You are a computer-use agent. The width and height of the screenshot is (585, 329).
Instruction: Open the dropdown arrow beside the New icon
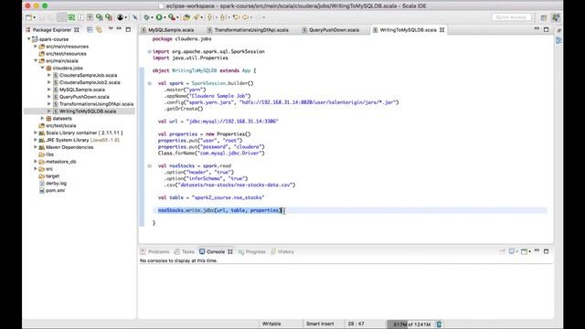click(x=35, y=17)
